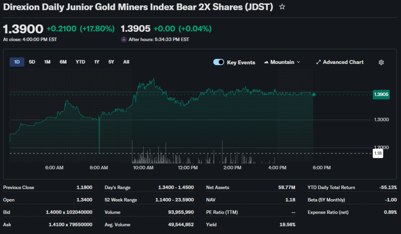Click the YTD Daily Total Return label

click(331, 187)
